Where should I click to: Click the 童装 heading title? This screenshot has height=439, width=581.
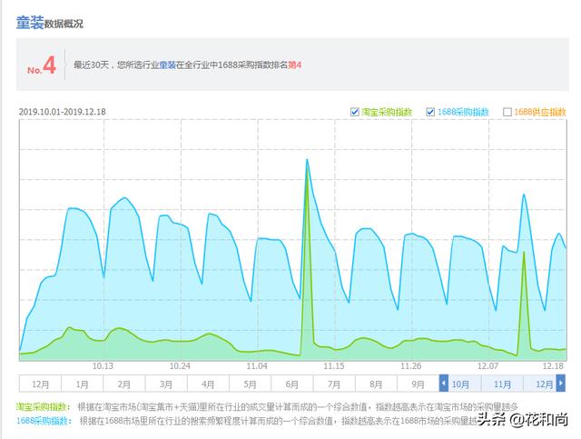click(30, 23)
